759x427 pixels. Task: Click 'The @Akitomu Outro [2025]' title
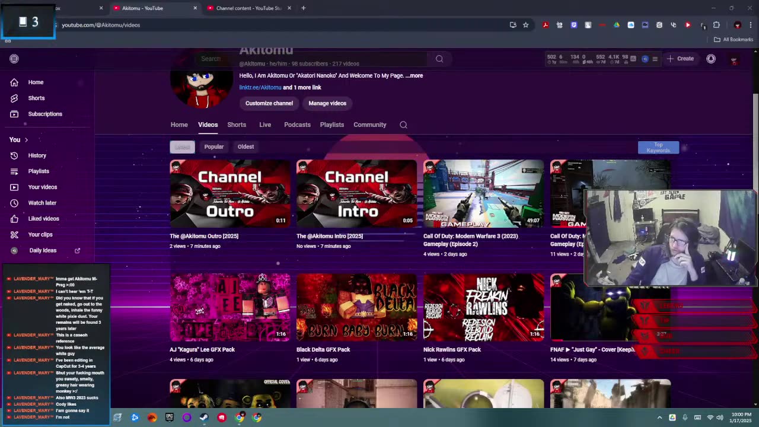(x=204, y=236)
